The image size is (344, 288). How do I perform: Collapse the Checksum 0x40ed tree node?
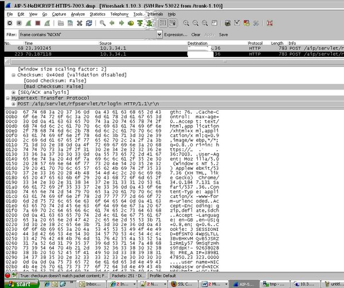point(13,75)
